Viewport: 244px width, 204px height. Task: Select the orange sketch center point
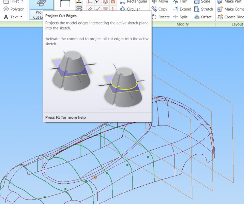(x=95, y=177)
